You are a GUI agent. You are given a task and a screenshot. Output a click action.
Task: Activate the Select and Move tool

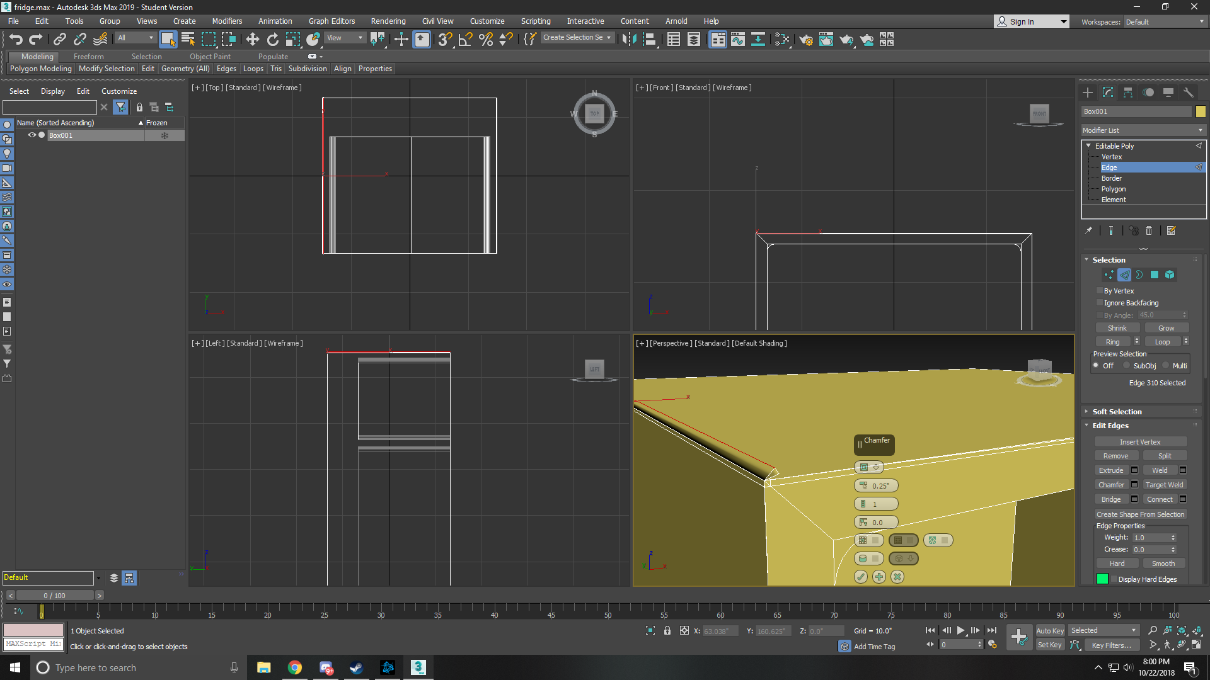(x=252, y=39)
